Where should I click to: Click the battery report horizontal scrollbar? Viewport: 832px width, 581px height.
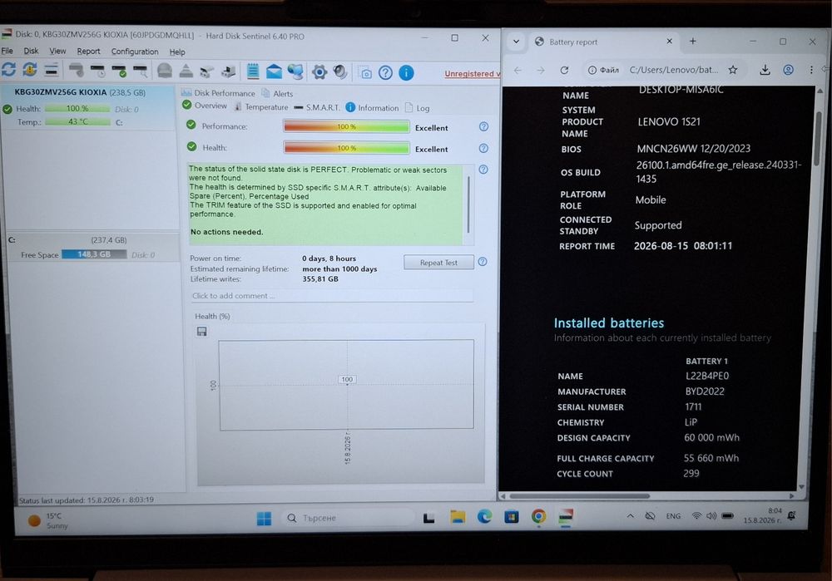(x=579, y=496)
